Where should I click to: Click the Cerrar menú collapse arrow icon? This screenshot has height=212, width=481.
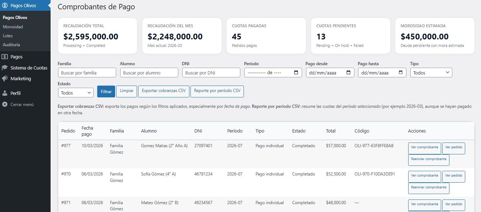pyautogui.click(x=5, y=105)
